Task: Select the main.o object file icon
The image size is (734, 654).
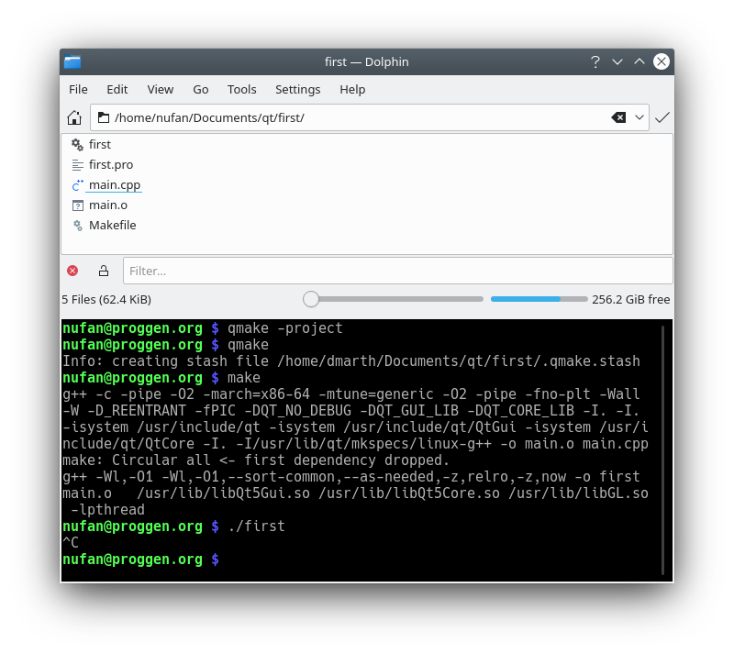Action: (x=77, y=205)
